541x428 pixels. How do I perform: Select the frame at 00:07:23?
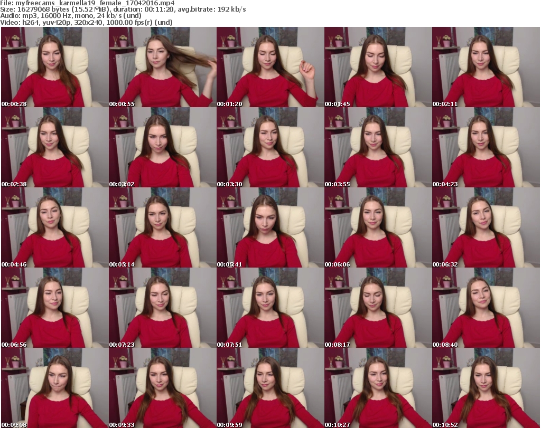click(x=162, y=308)
